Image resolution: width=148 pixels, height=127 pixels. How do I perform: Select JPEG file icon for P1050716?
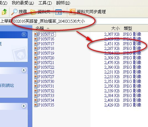36,39
